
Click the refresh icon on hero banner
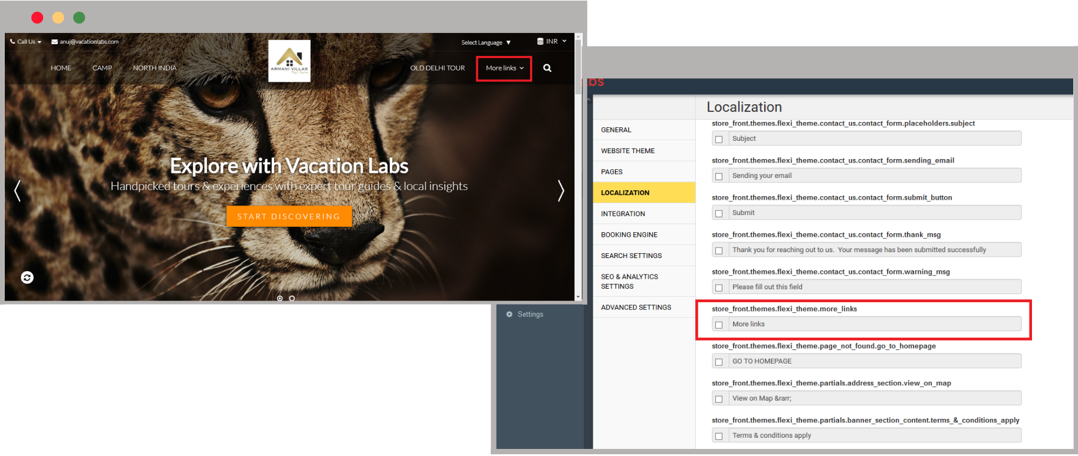pos(27,277)
